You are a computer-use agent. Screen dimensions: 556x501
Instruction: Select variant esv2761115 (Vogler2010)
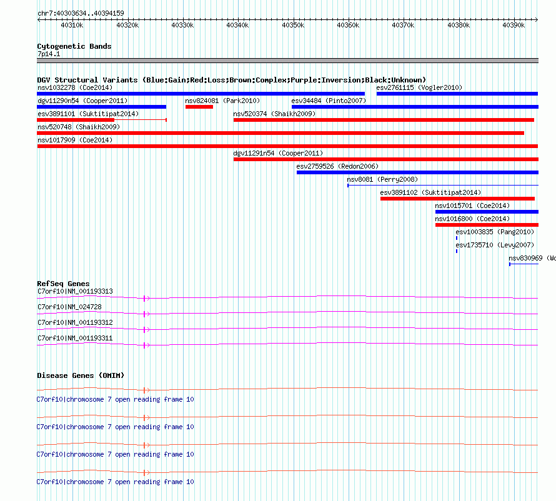tap(419, 88)
